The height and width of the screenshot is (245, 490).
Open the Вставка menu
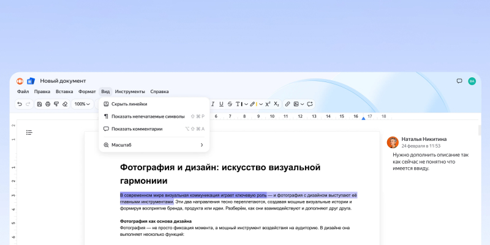[64, 91]
